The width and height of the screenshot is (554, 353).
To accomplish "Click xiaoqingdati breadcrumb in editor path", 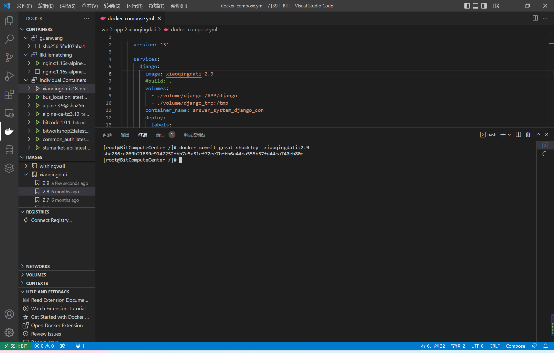I will point(142,29).
